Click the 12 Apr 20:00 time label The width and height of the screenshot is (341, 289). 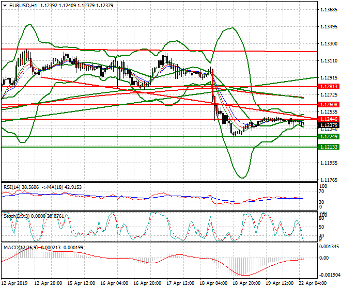tap(48, 283)
